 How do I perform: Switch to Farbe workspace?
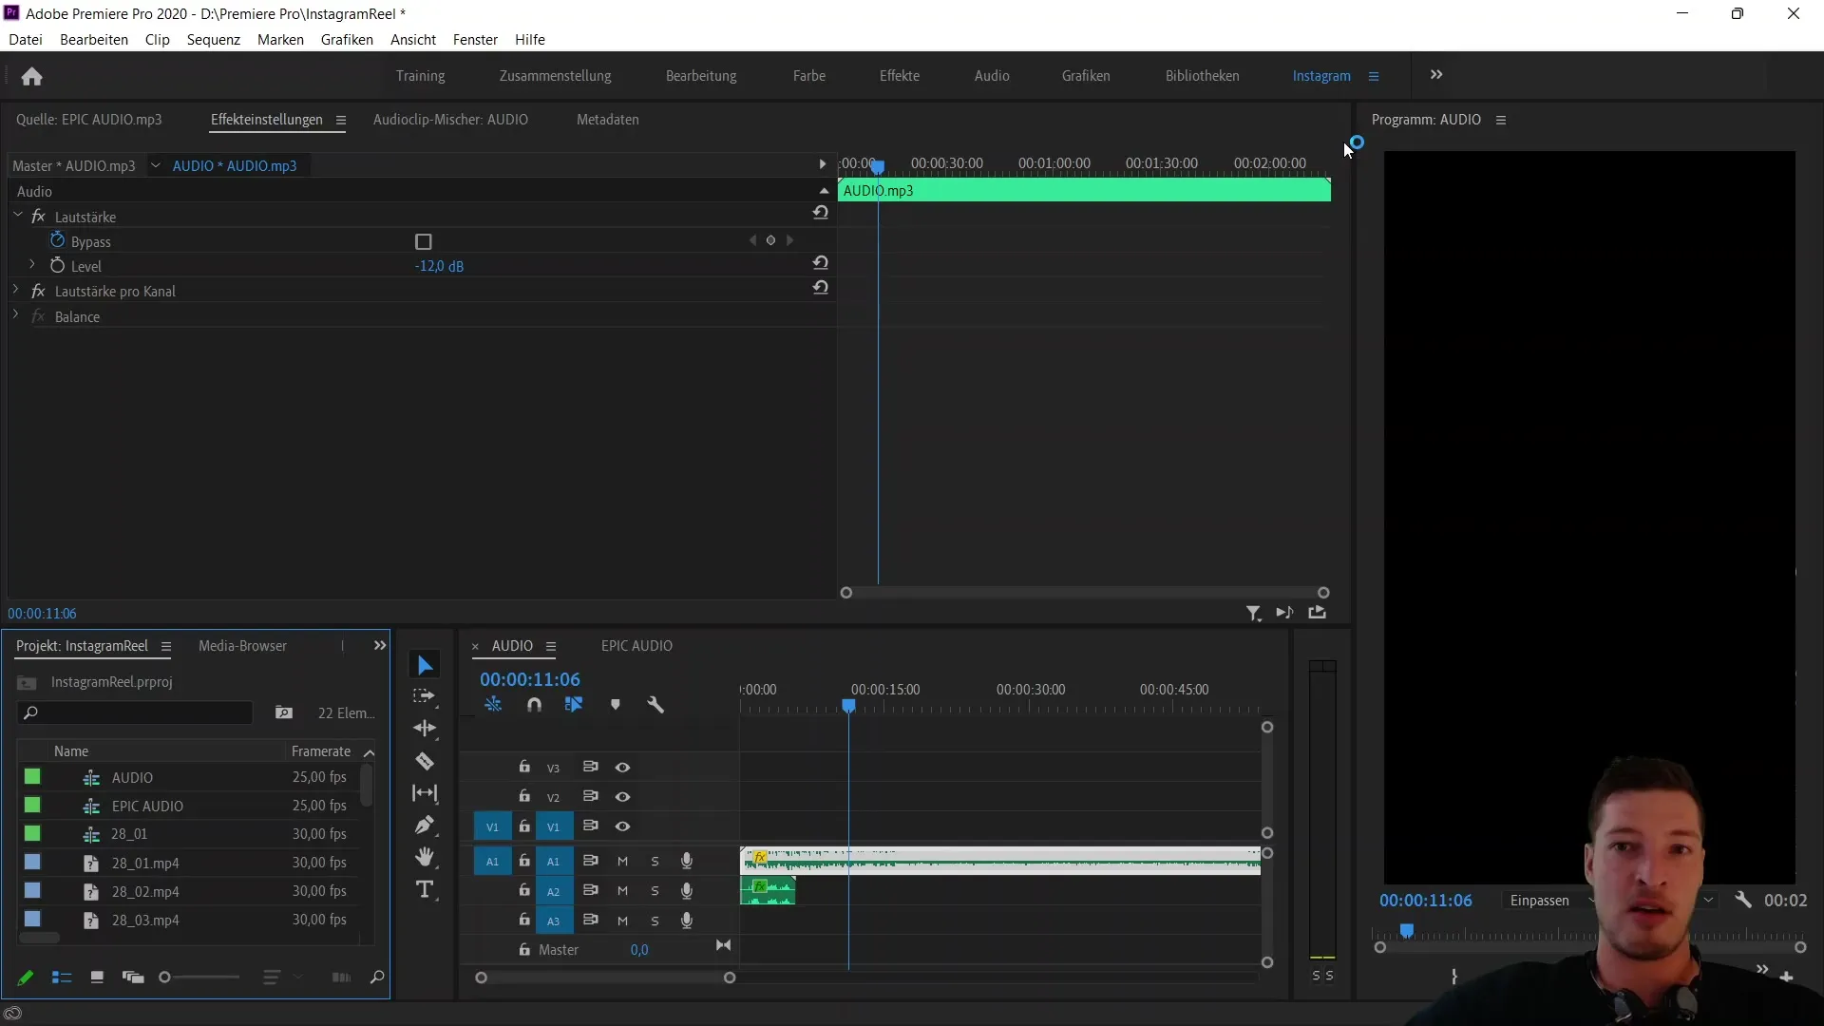pos(809,76)
